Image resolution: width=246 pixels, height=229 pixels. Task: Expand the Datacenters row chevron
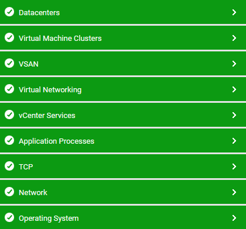(x=234, y=12)
